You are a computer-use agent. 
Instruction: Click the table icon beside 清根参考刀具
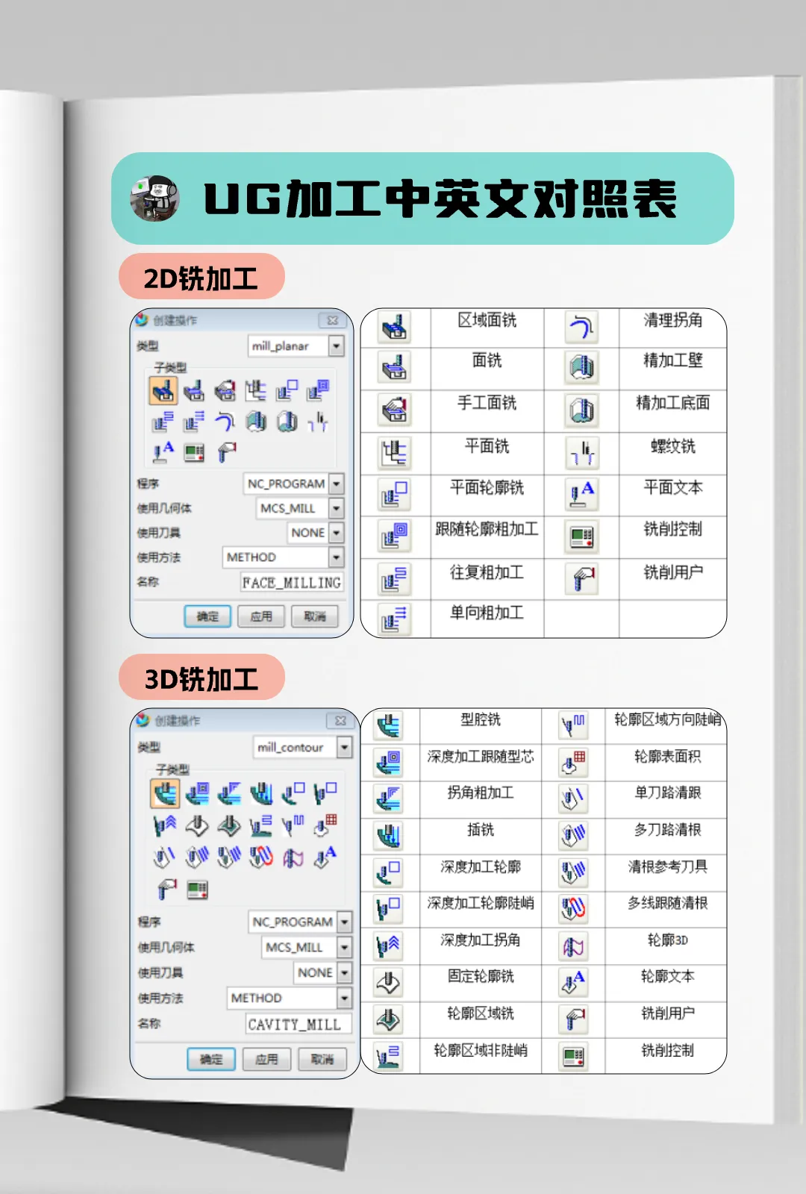pos(574,872)
